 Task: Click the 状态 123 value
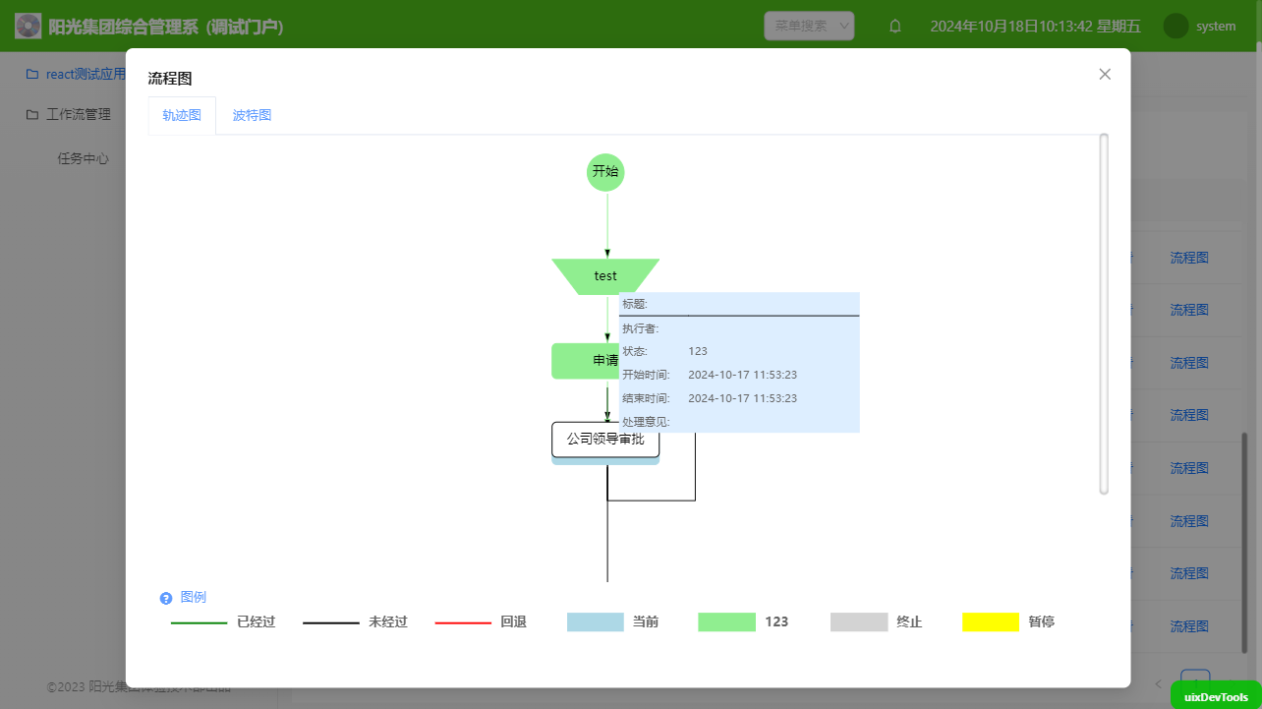[698, 351]
